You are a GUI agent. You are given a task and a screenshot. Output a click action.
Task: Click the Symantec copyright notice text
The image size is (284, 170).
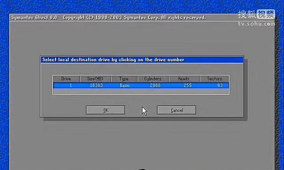tap(134, 18)
